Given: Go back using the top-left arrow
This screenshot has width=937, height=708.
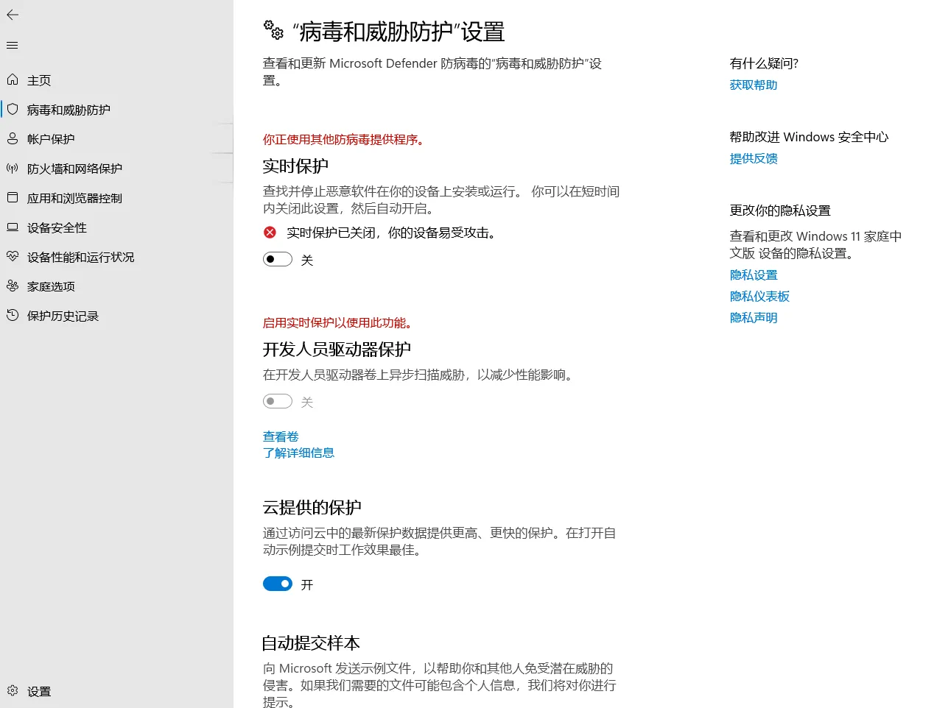Looking at the screenshot, I should (12, 15).
